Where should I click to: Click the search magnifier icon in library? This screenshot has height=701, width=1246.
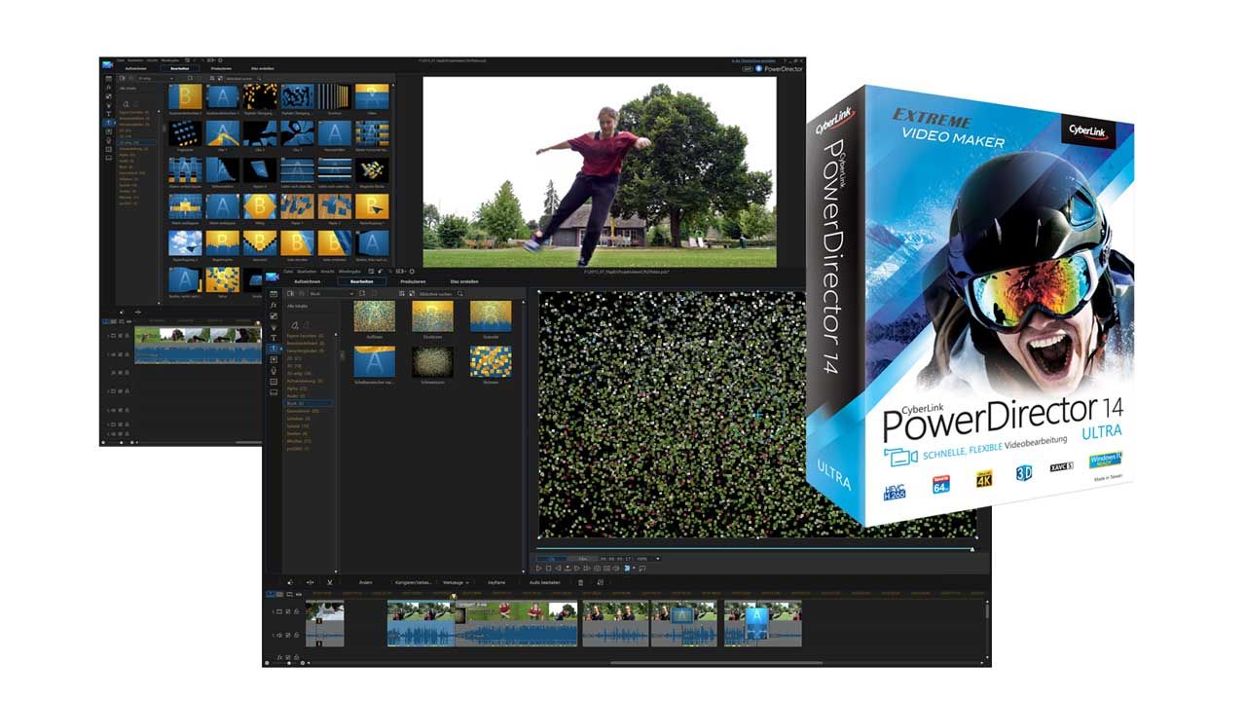pyautogui.click(x=460, y=293)
